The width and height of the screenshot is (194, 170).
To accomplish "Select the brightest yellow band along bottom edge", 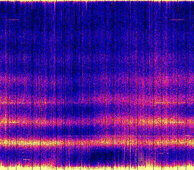I will pos(97,168).
